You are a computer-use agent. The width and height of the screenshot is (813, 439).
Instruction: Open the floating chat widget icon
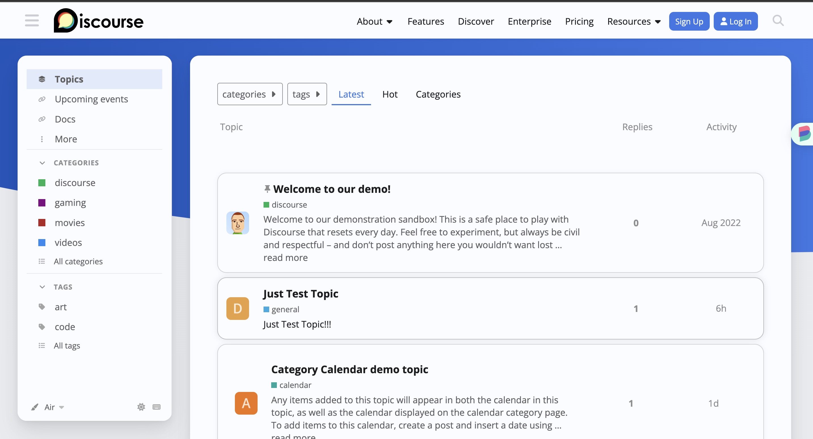(x=804, y=134)
